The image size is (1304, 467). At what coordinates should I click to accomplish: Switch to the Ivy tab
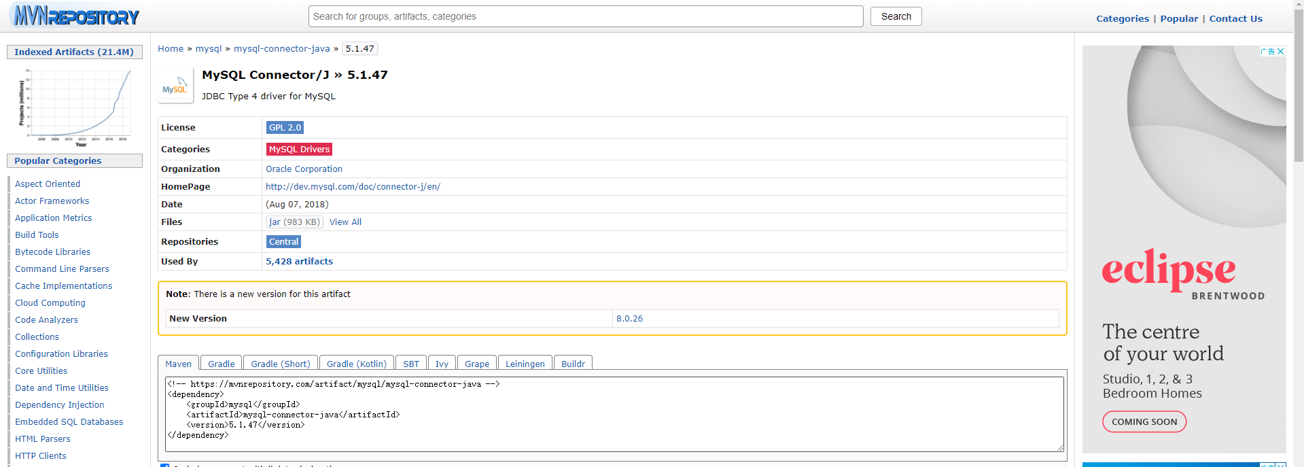click(442, 364)
